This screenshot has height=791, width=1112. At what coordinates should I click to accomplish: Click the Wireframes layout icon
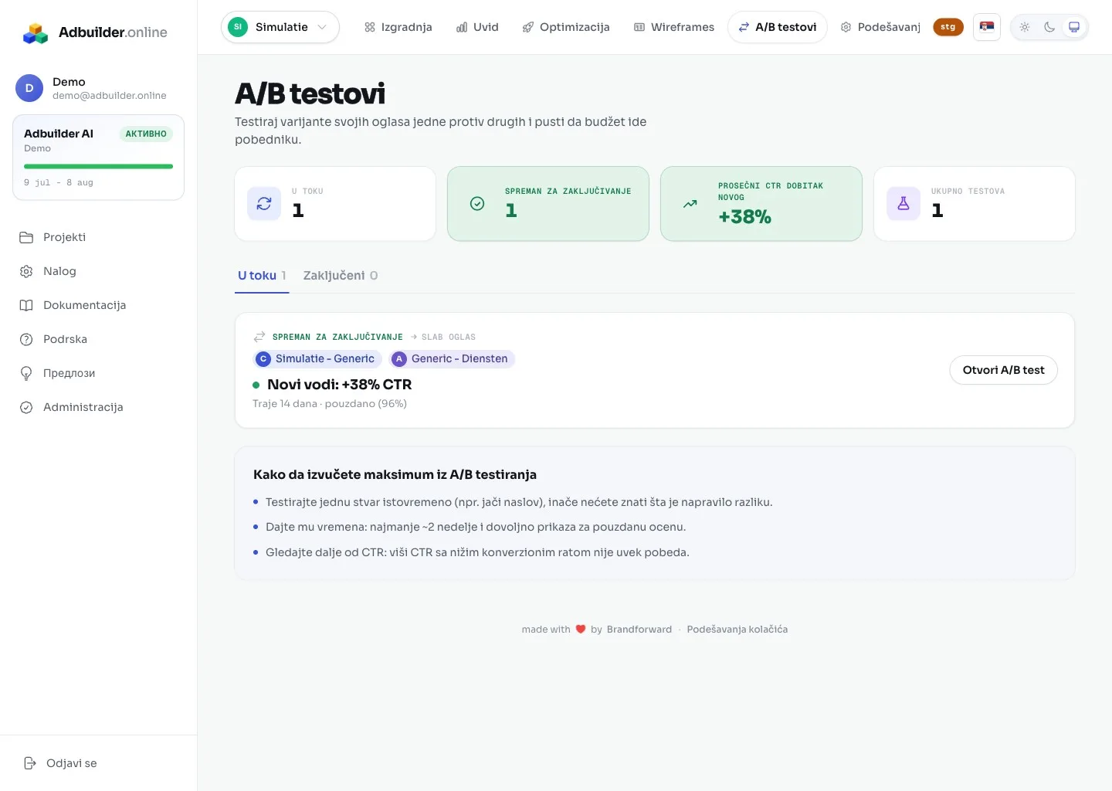pyautogui.click(x=639, y=27)
